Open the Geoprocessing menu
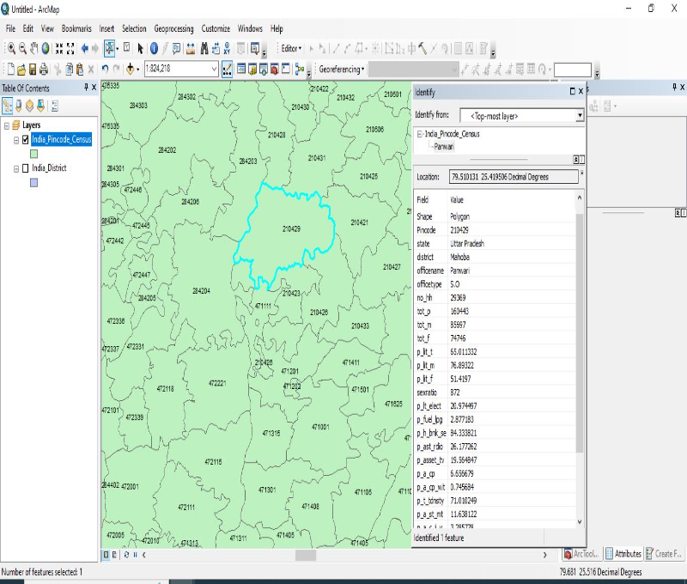The width and height of the screenshot is (687, 584). click(x=174, y=28)
